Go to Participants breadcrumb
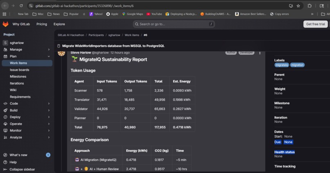 (x=96, y=35)
